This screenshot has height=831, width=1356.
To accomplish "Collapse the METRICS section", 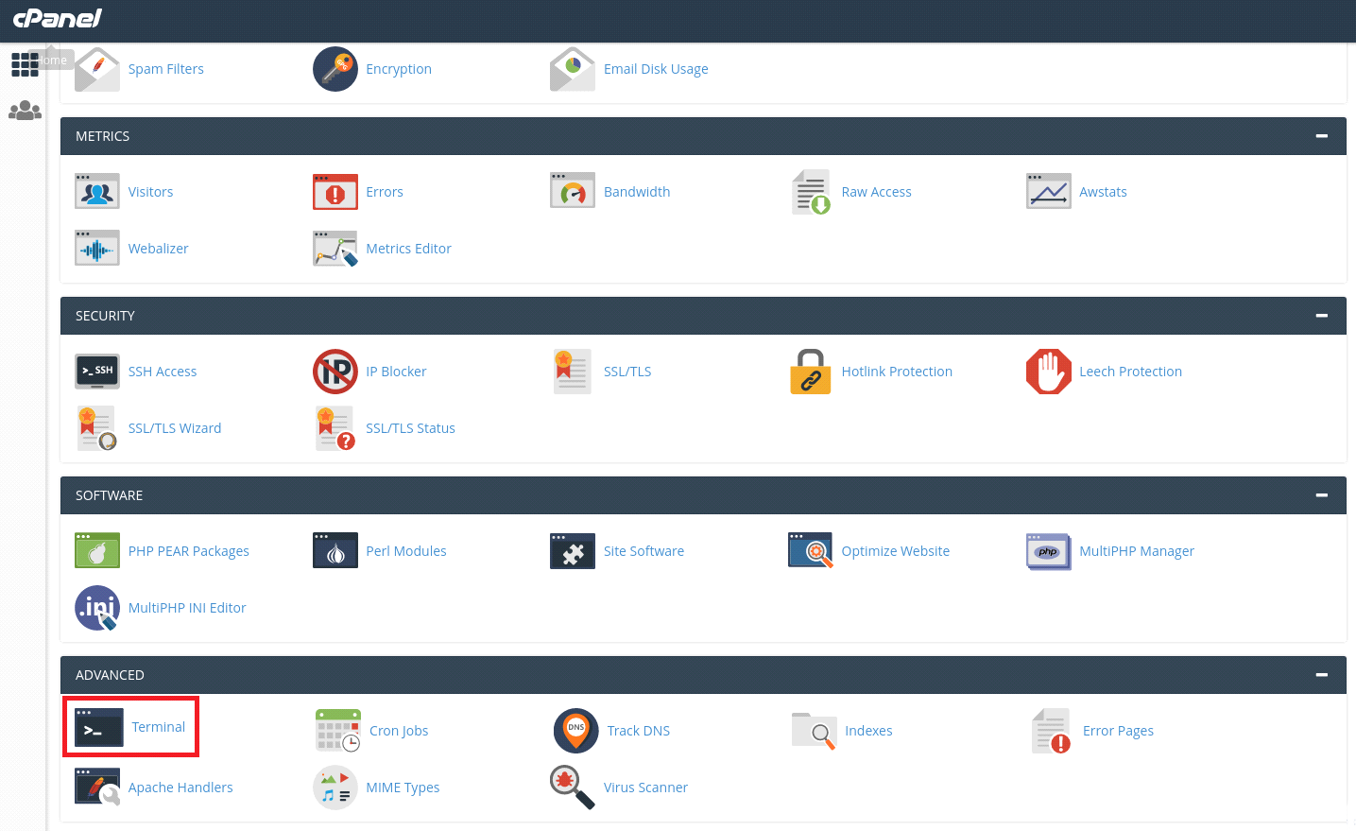I will point(1321,135).
